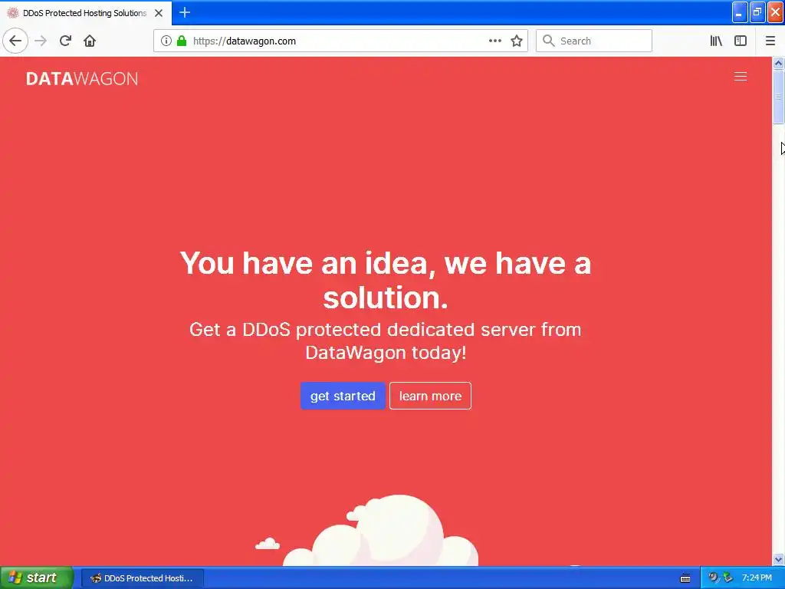Image resolution: width=785 pixels, height=589 pixels.
Task: Reload the current page
Action: tap(65, 41)
